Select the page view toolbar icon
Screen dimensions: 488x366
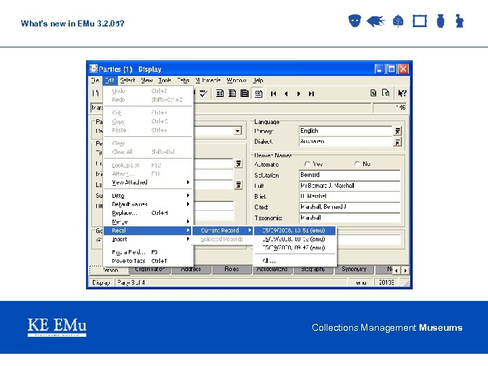click(x=258, y=94)
